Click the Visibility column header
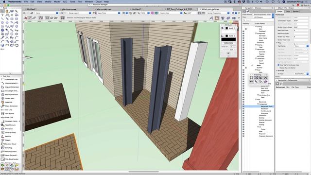The width and height of the screenshot is (311, 175). 246,24
